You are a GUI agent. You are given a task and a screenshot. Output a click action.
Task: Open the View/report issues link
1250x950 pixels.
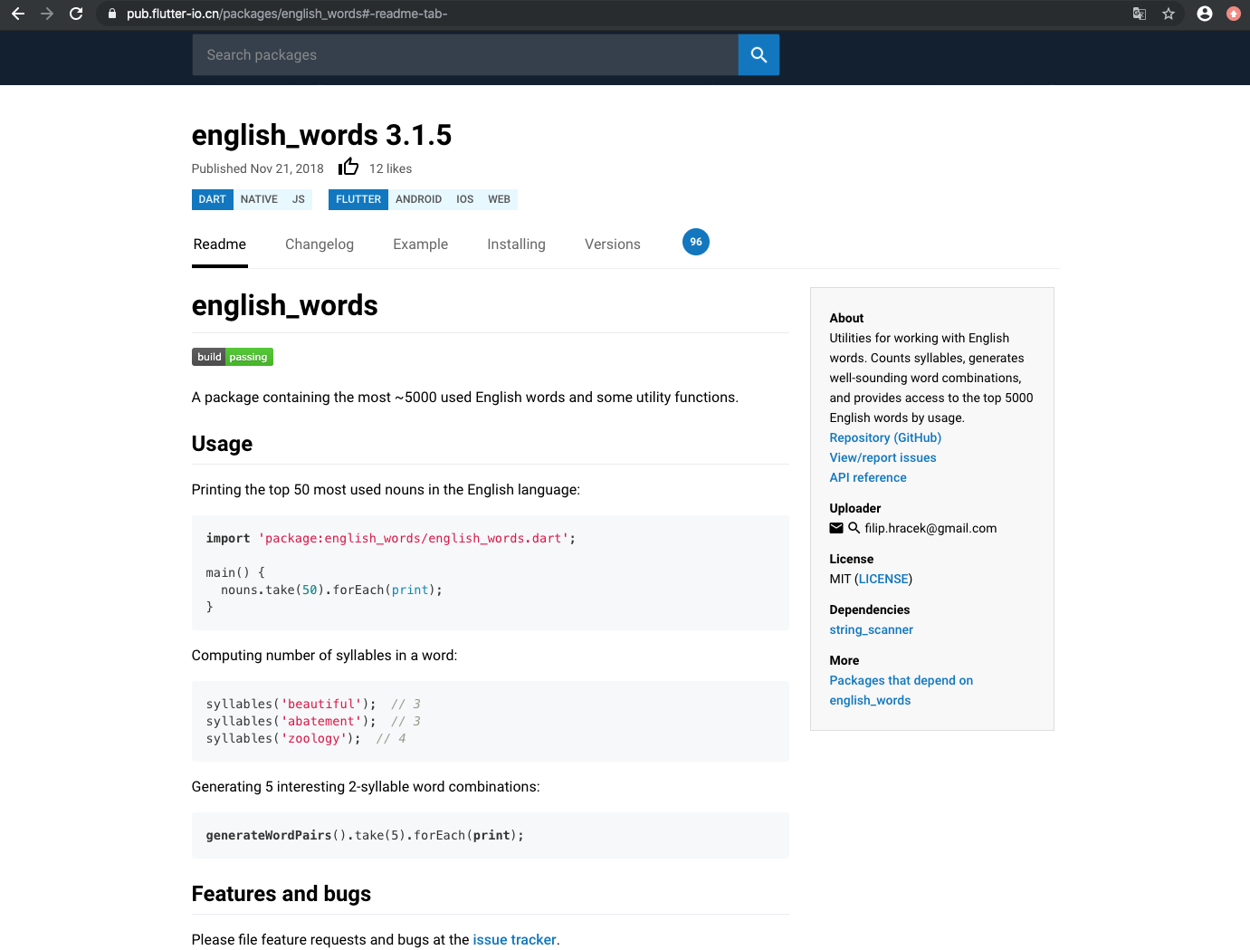coord(883,457)
